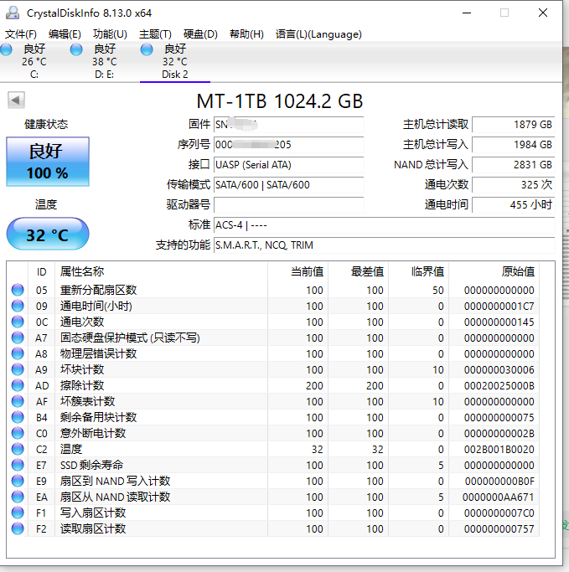The image size is (569, 572).
Task: Click the 当前值 column header
Action: (297, 272)
